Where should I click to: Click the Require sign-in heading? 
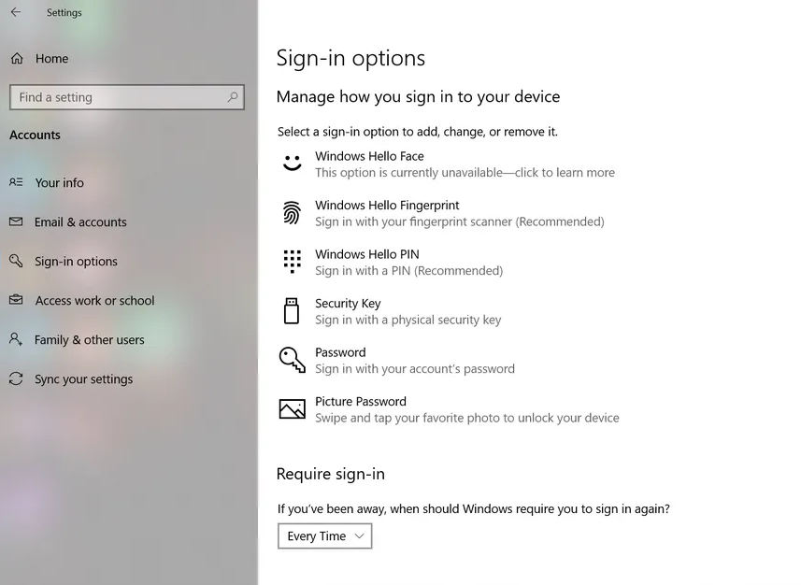[331, 474]
